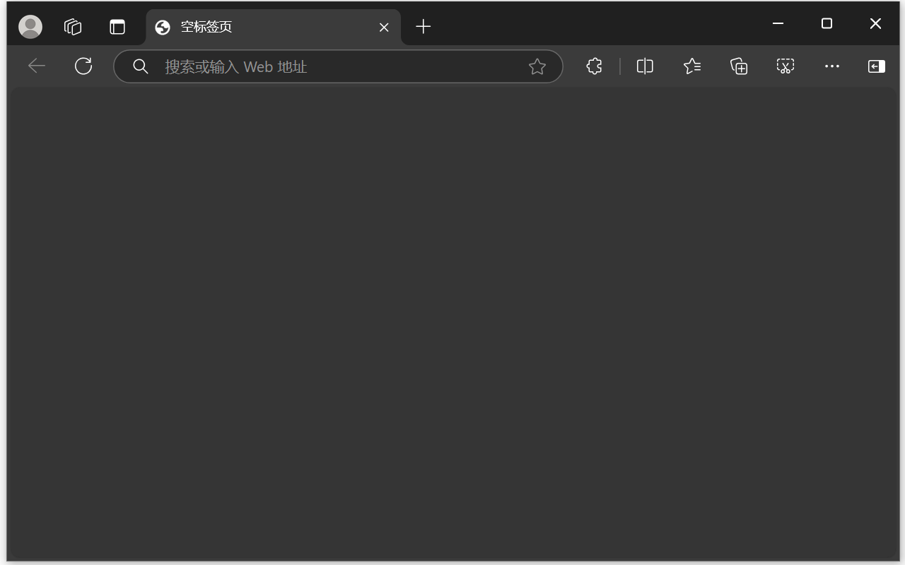Open the Extensions puzzle icon

point(595,66)
